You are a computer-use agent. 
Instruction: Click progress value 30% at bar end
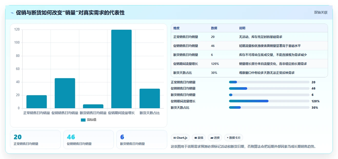click(315, 108)
